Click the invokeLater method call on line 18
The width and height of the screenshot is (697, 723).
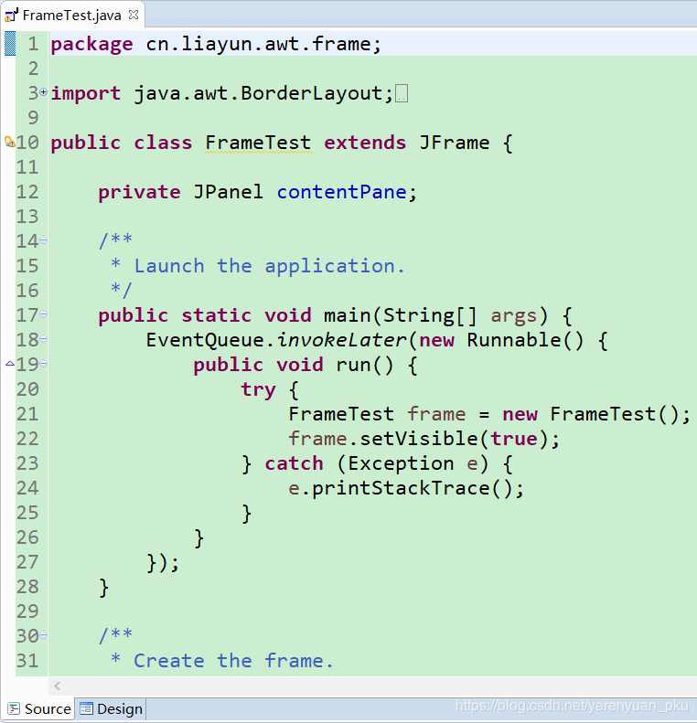(x=341, y=340)
